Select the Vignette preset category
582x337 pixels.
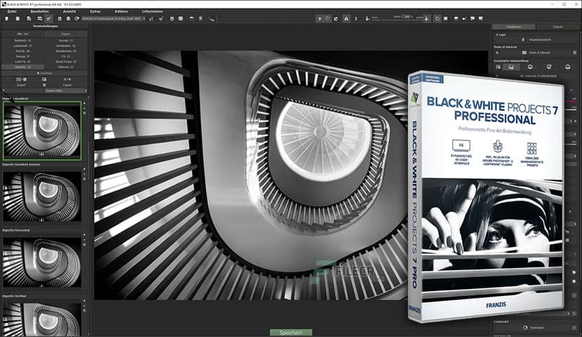pyautogui.click(x=23, y=67)
